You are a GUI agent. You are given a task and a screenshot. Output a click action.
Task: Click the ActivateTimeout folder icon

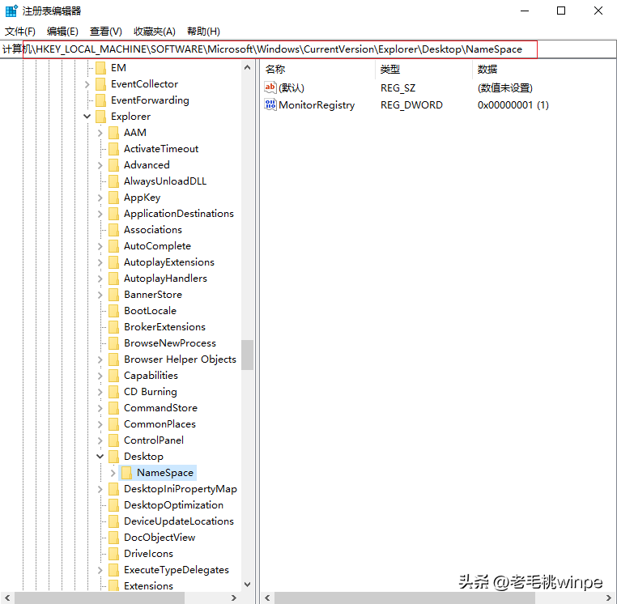113,149
